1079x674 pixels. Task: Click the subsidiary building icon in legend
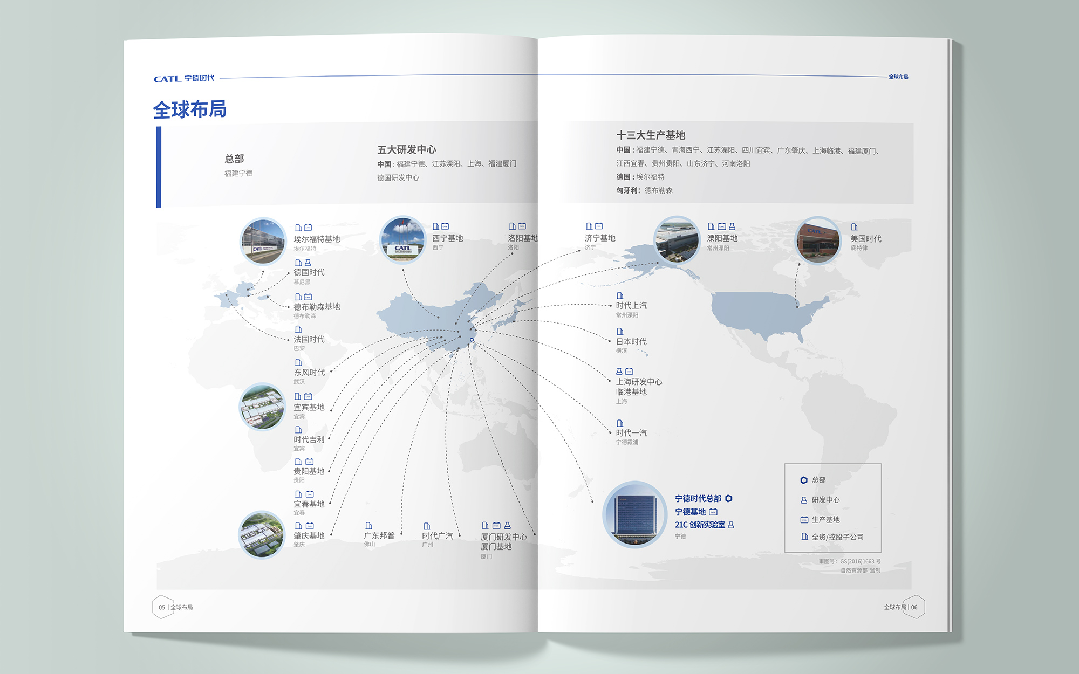(804, 537)
